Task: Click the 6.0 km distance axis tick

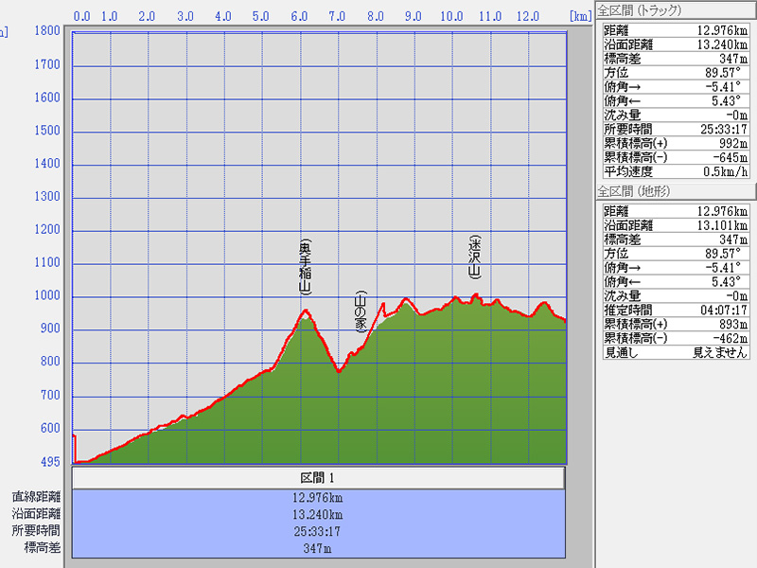Action: pos(300,16)
